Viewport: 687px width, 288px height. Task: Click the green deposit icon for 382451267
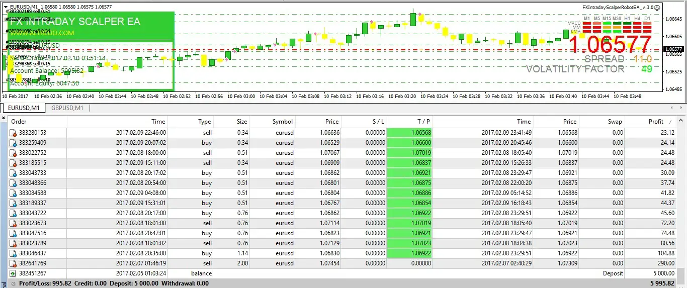13,273
